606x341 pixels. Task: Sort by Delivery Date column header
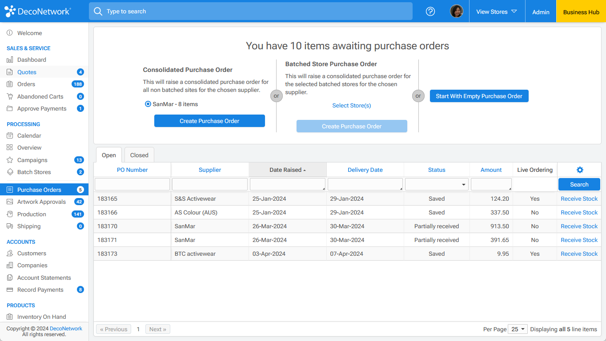[x=365, y=170]
